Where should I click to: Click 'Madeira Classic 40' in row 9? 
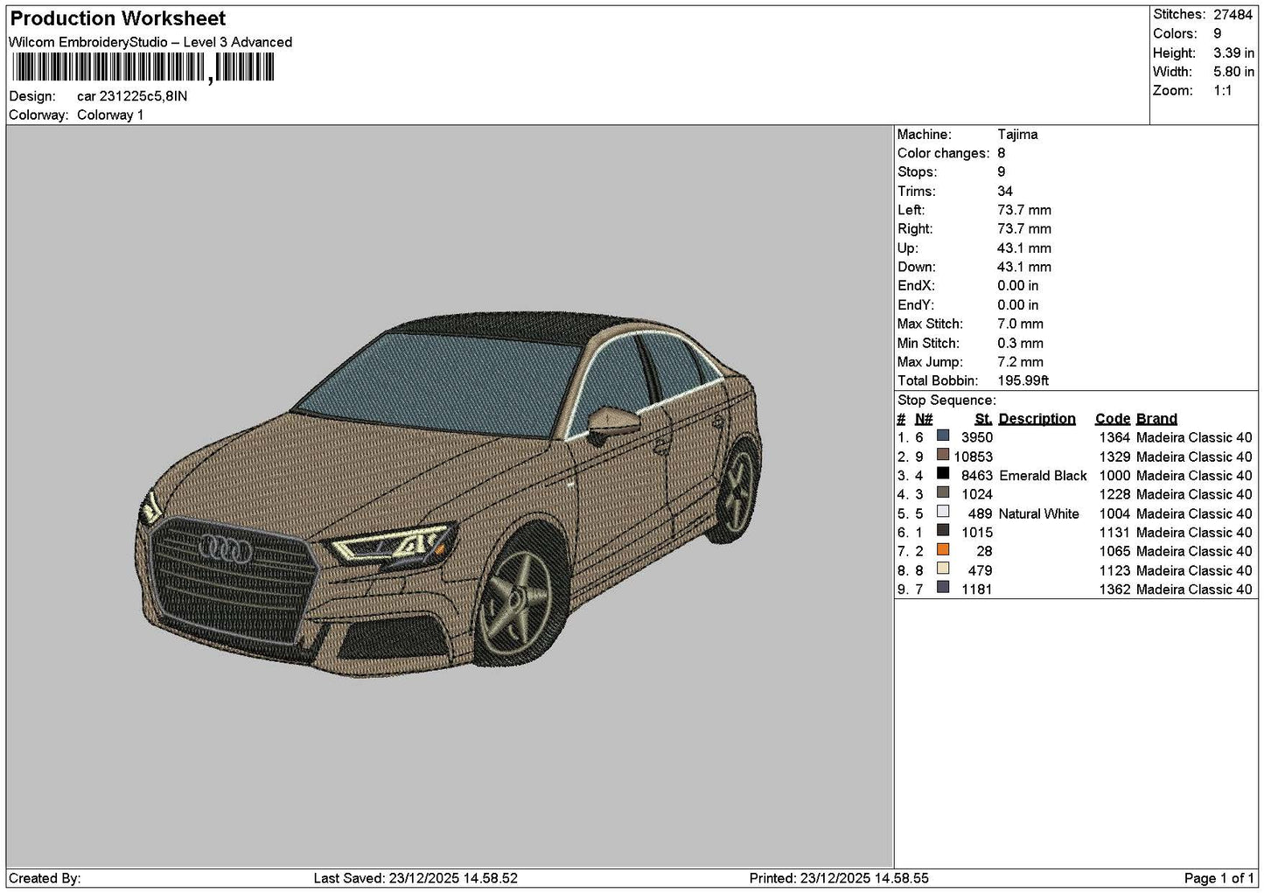pyautogui.click(x=1194, y=590)
